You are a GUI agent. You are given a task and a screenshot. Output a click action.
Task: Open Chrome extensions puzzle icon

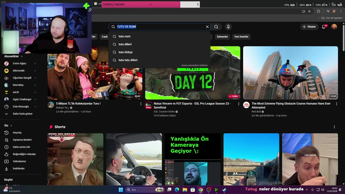[x=318, y=11]
